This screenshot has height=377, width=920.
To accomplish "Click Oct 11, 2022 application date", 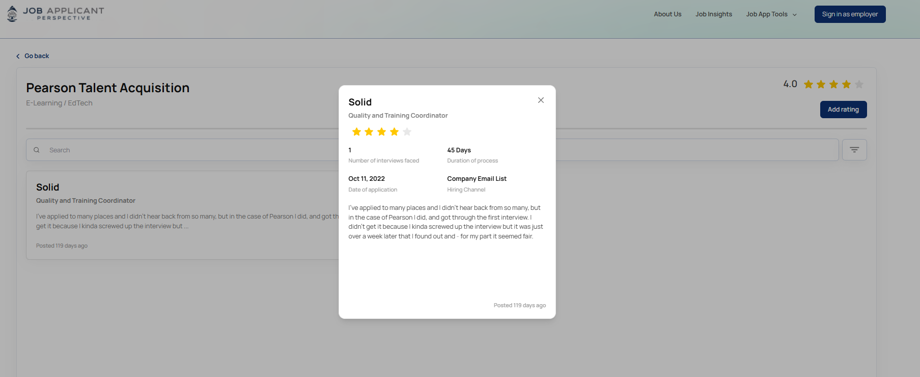I will 367,179.
